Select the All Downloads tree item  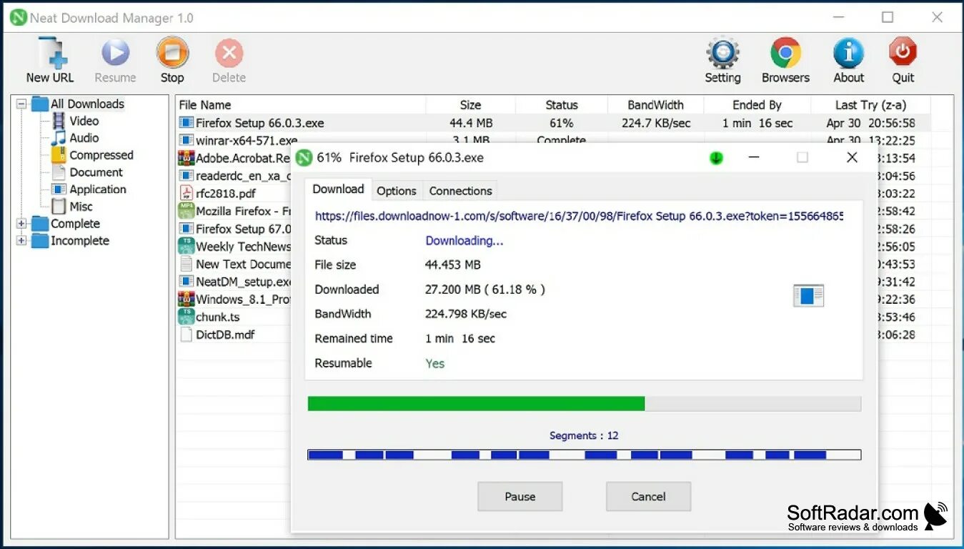coord(87,104)
